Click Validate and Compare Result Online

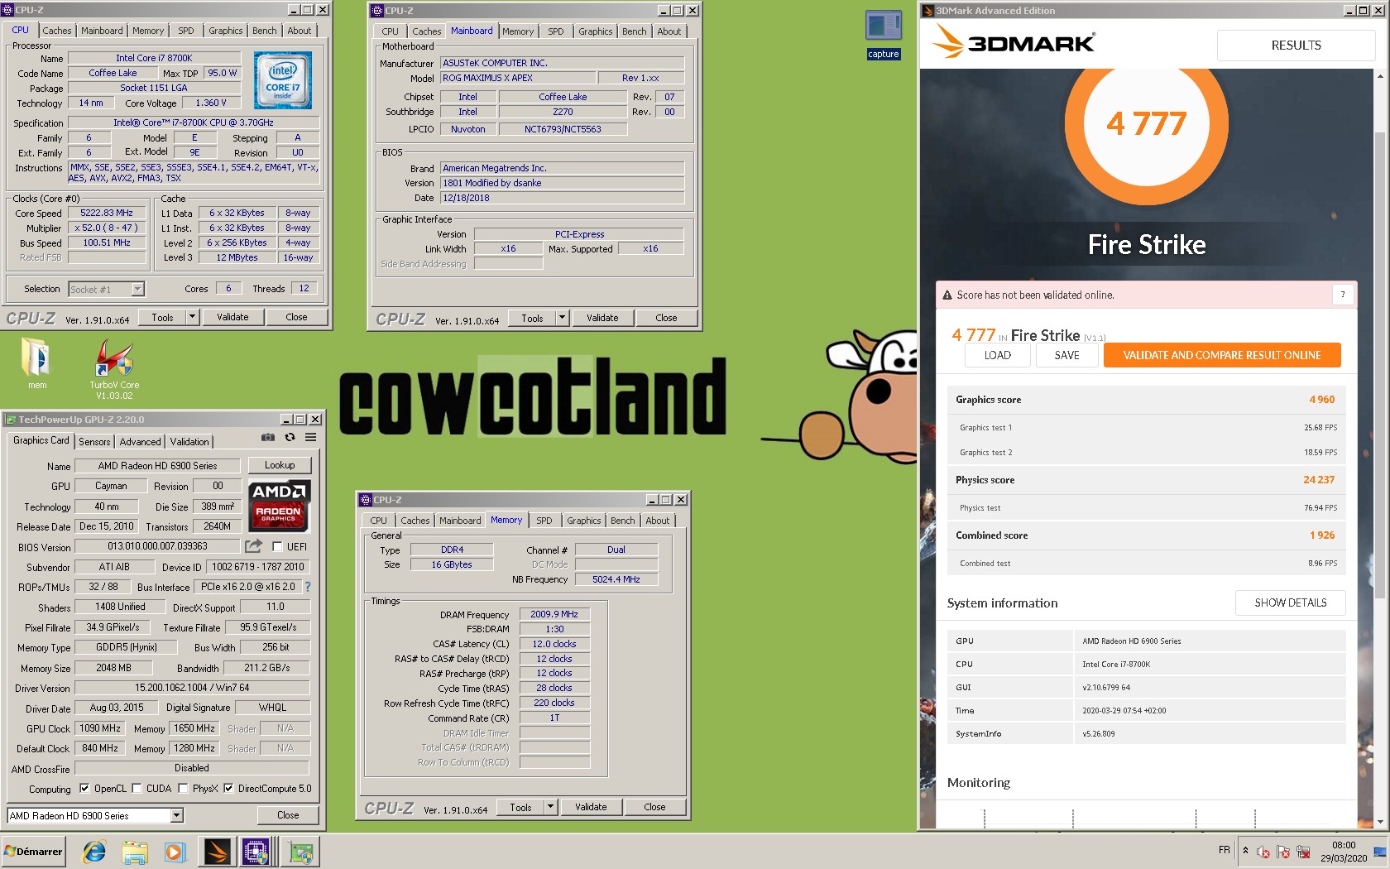pos(1222,355)
